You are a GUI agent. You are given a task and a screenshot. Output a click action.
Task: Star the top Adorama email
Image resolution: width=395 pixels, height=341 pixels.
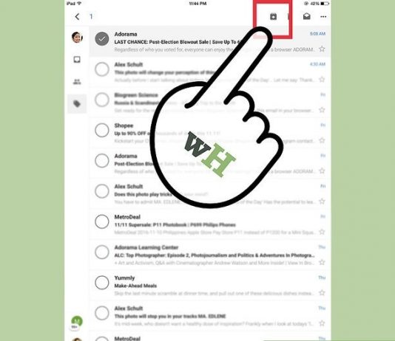point(322,49)
